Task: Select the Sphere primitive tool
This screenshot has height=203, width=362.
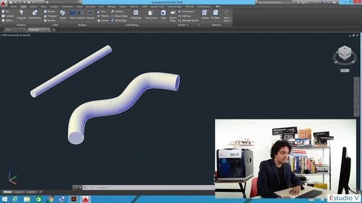Action: coord(7,20)
